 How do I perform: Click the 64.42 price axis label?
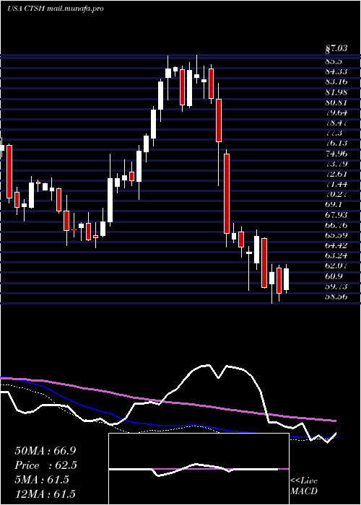(336, 246)
